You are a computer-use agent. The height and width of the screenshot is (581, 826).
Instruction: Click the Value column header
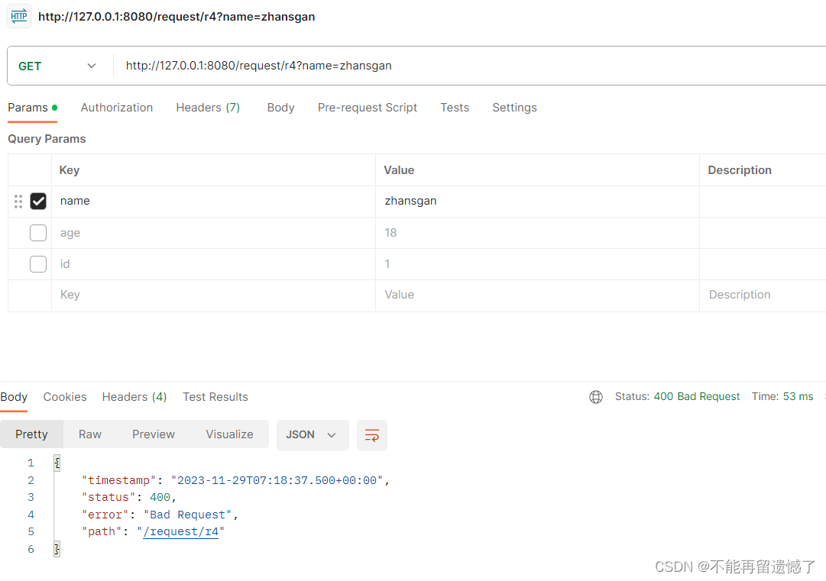399,170
